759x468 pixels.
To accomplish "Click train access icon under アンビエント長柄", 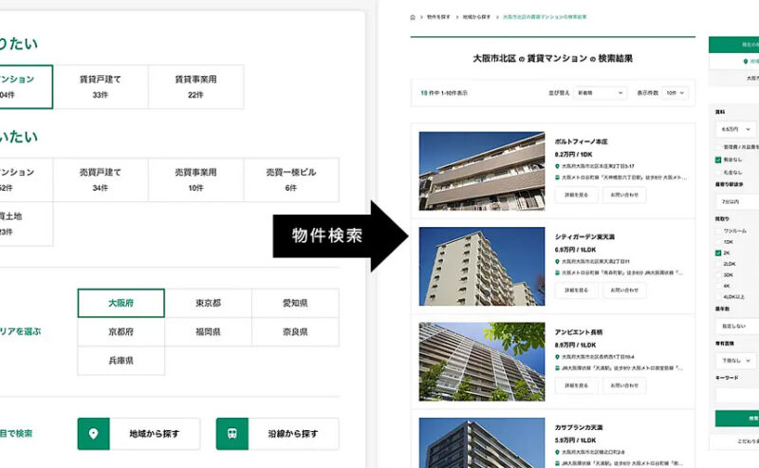I will 558,367.
